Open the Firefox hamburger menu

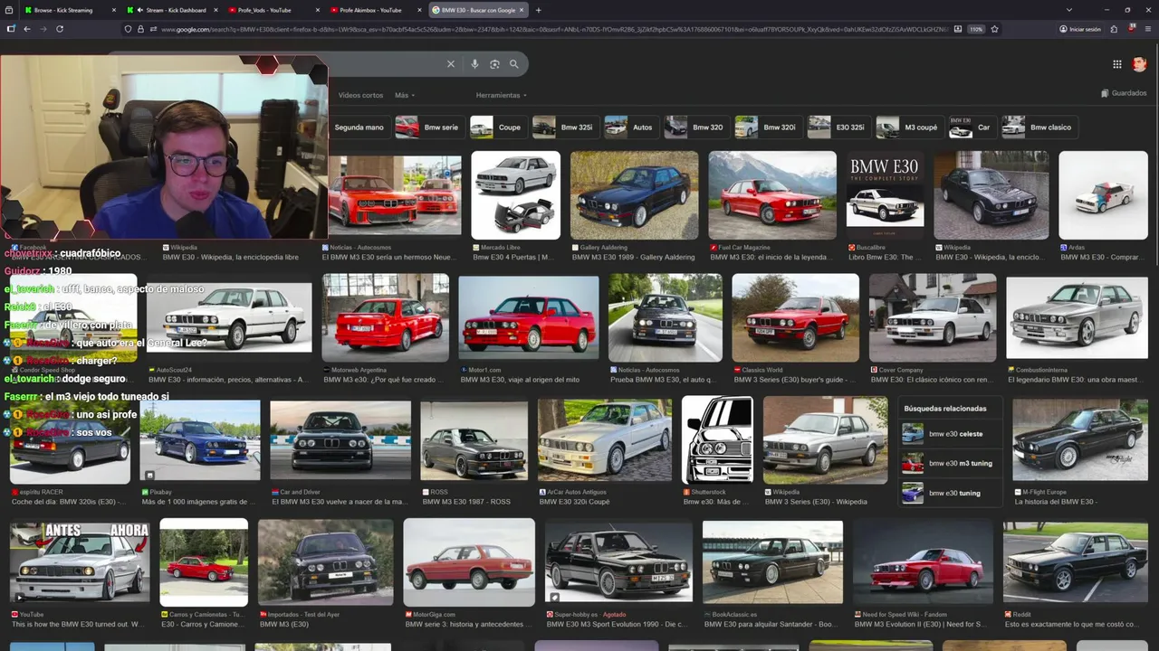tap(1147, 29)
